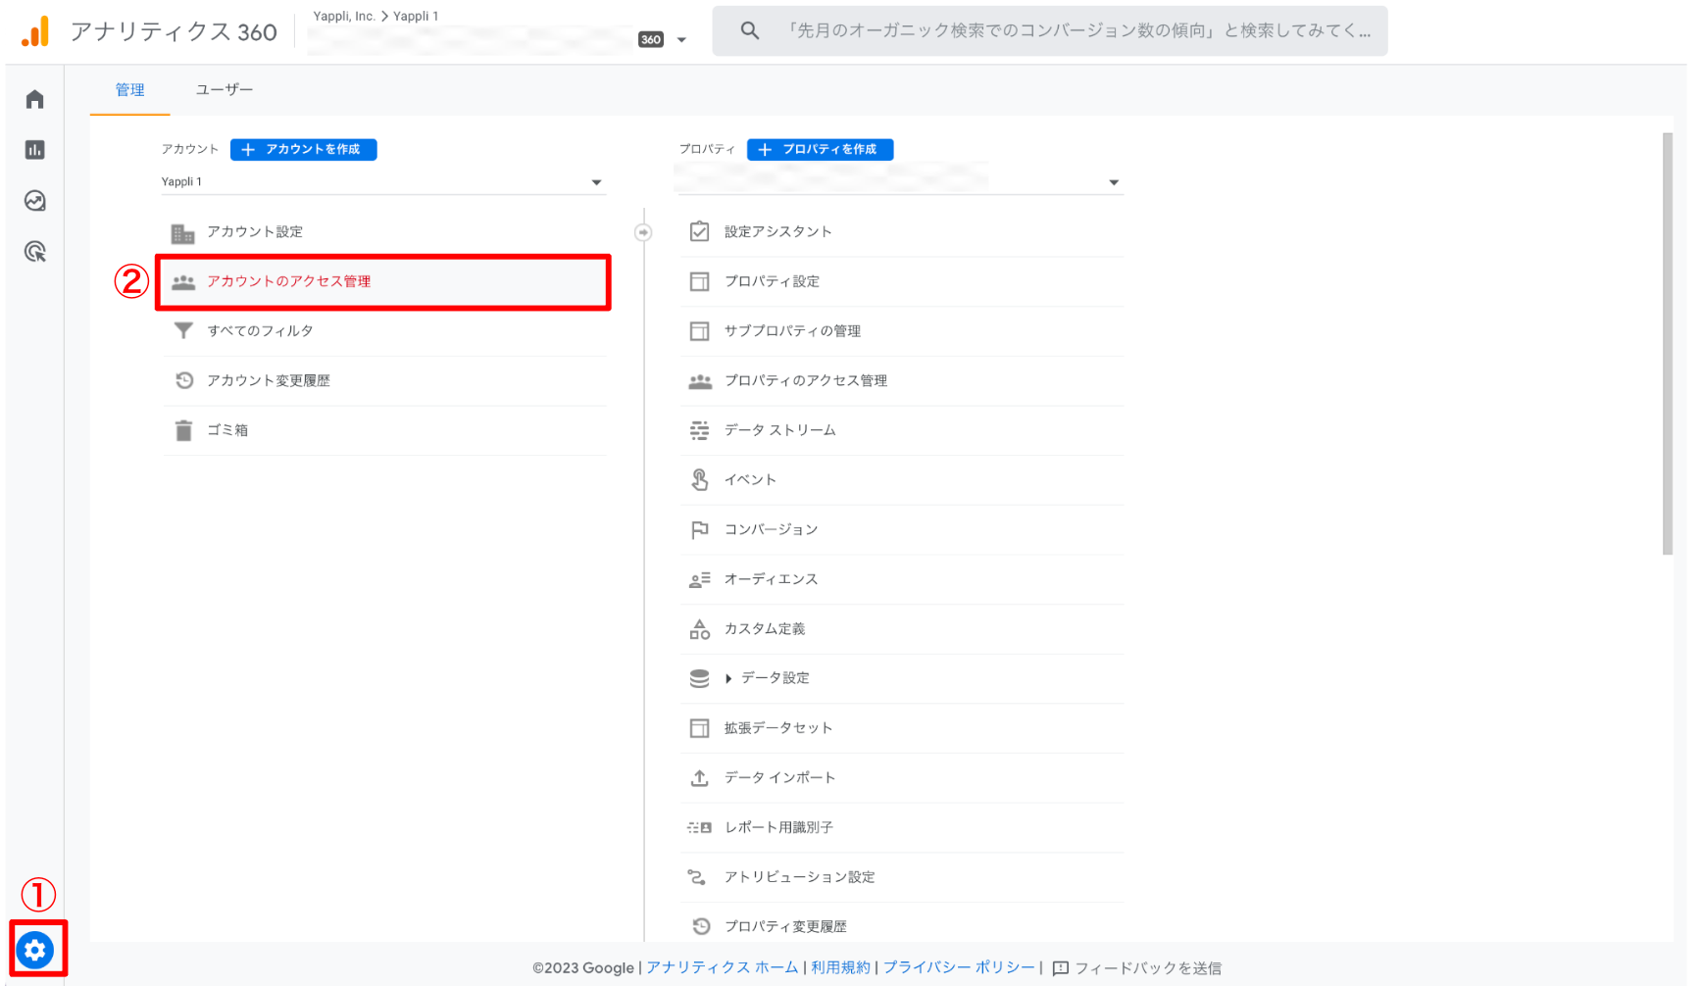Viewport: 1702px width, 986px height.
Task: Click the アカウント変更履歴 history icon
Action: pyautogui.click(x=183, y=380)
